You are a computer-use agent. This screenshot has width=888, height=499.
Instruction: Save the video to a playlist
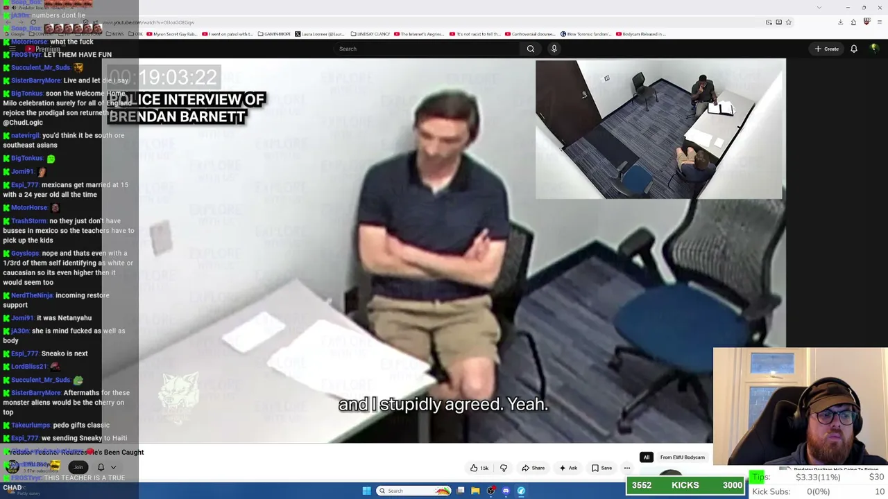click(602, 468)
